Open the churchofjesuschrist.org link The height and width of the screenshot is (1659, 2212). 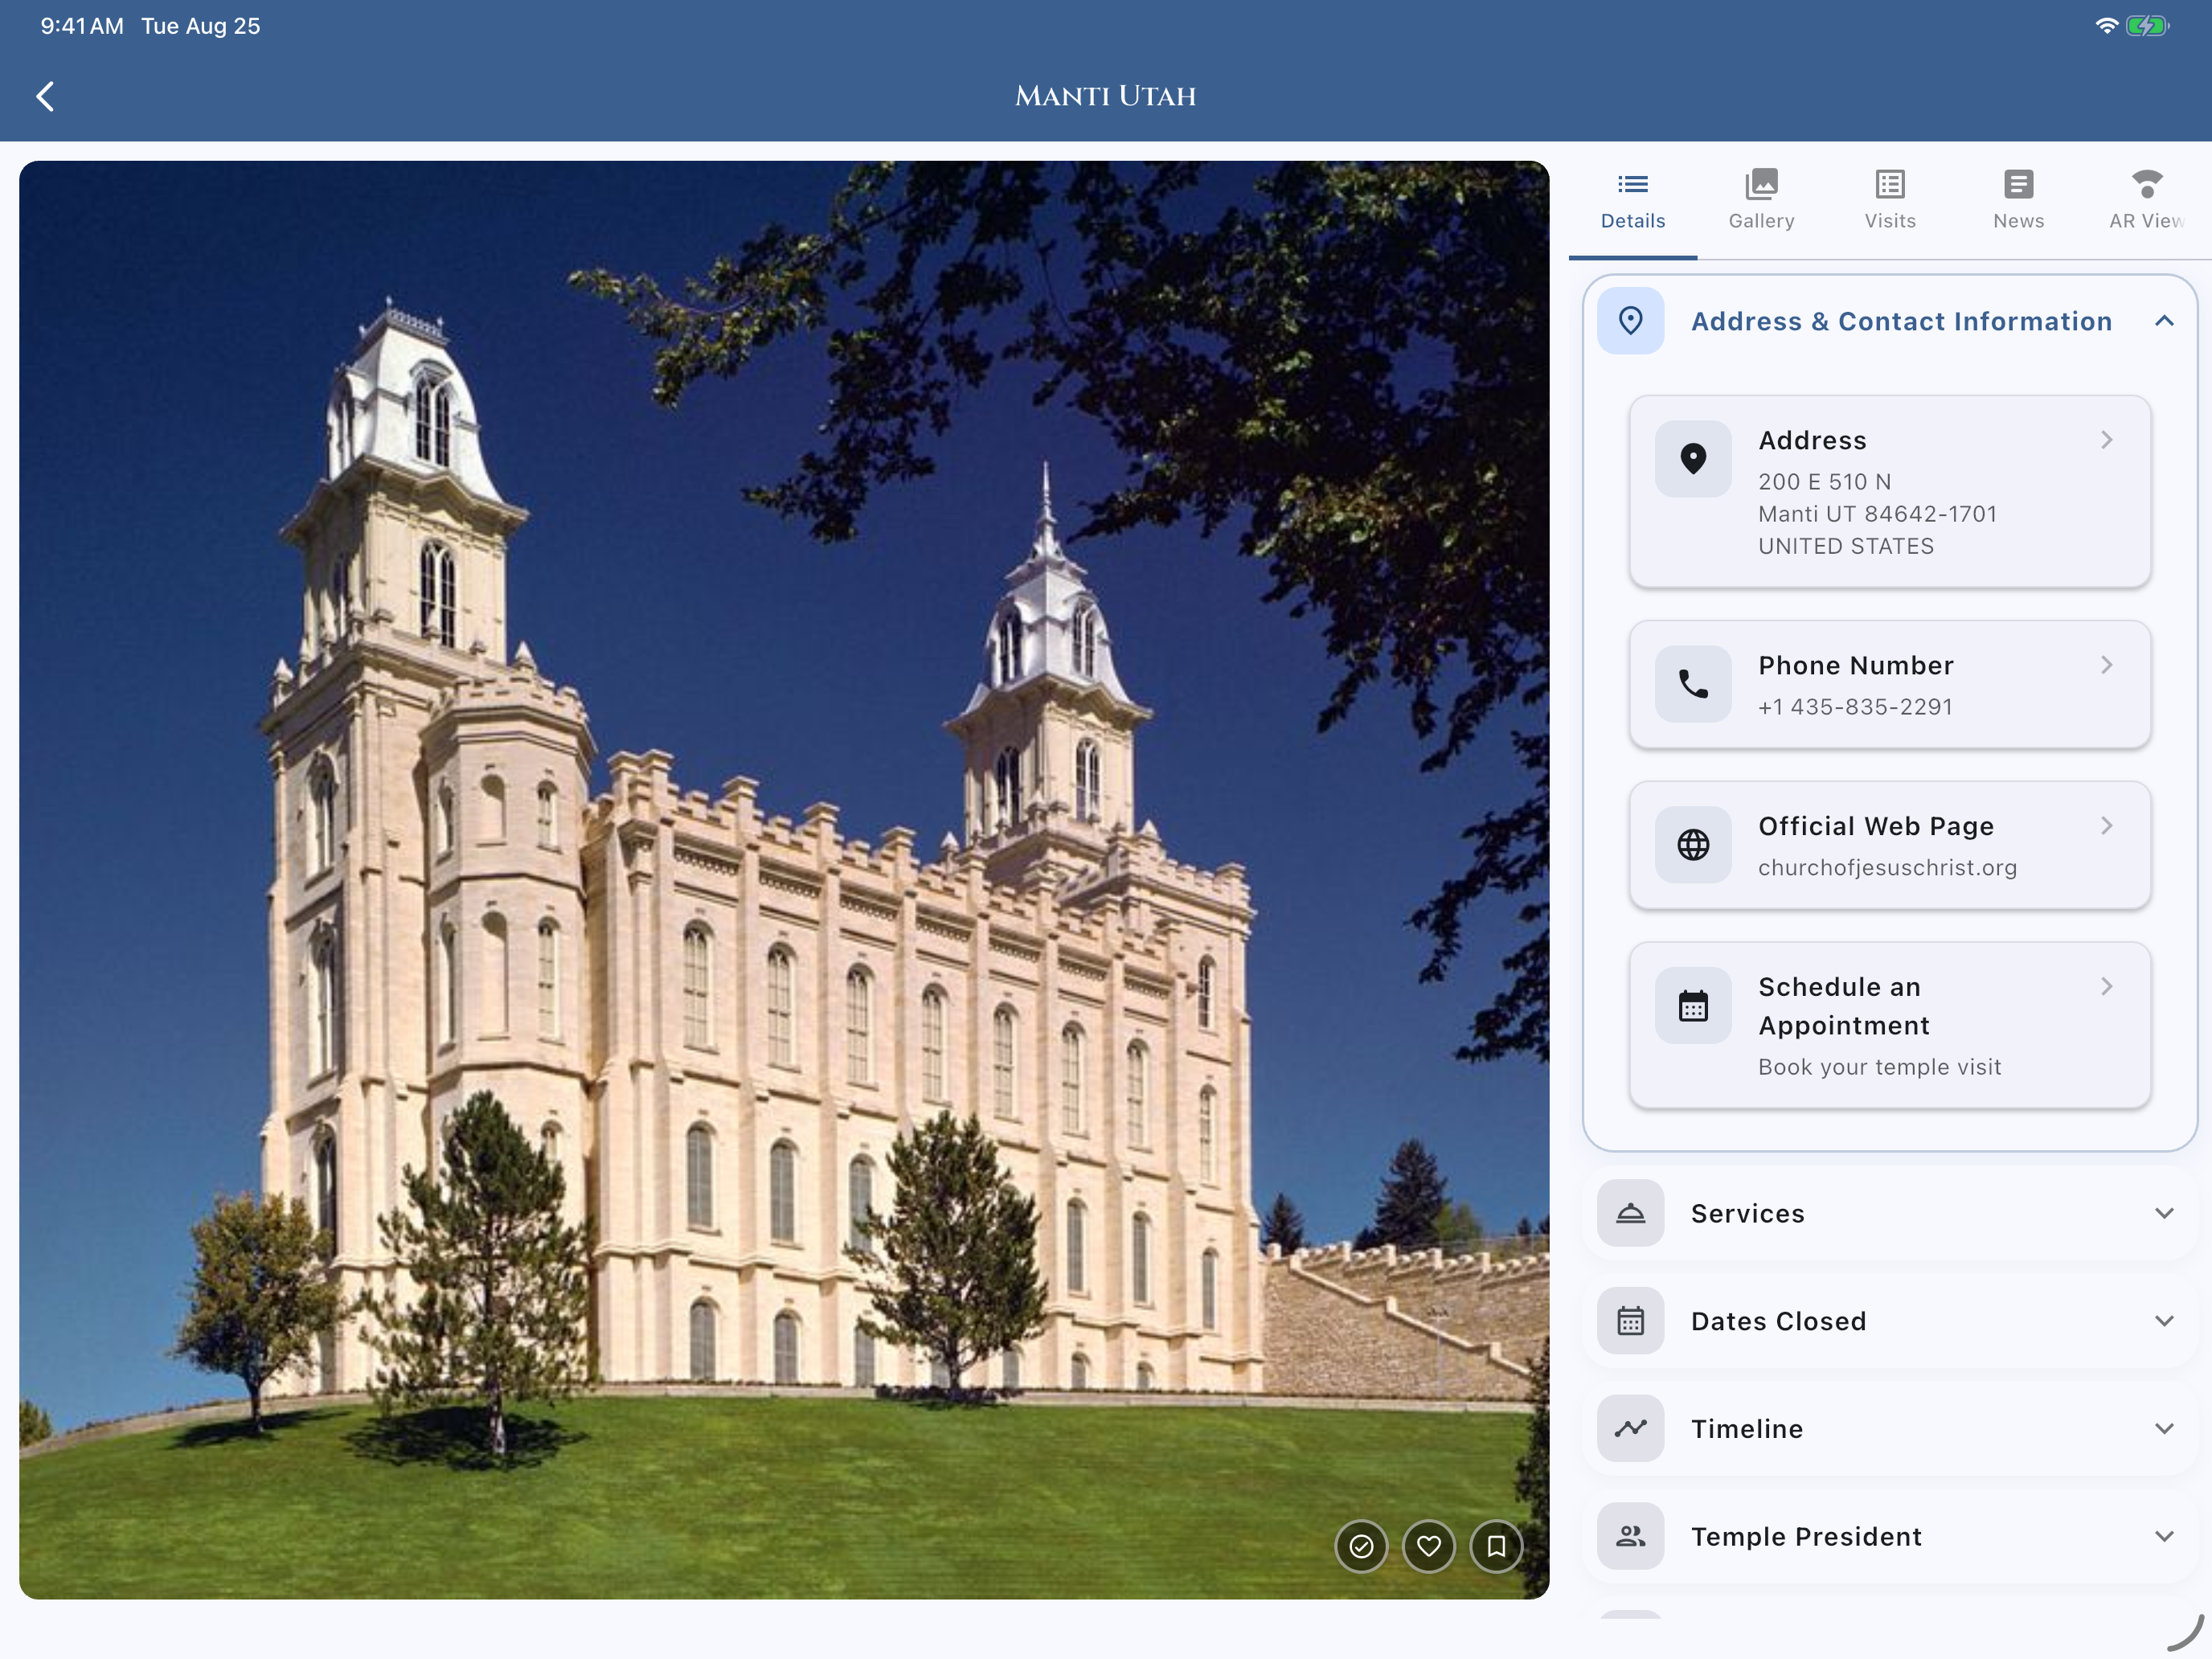[1887, 868]
